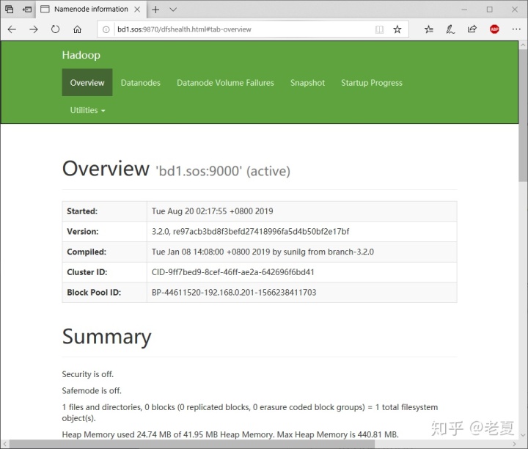Click the browser forward arrow
528x449 pixels.
[x=33, y=29]
